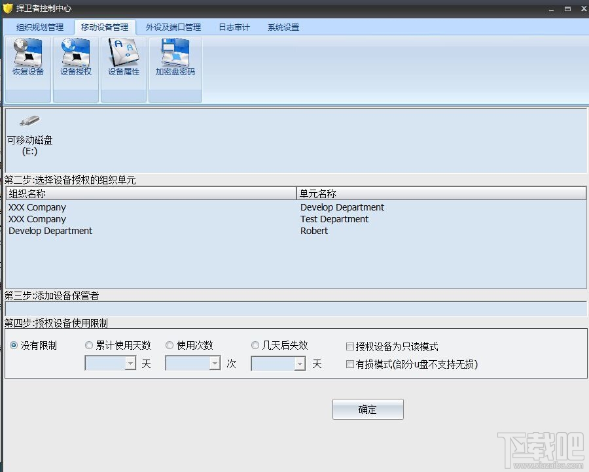The height and width of the screenshot is (472, 589).
Task: Select the 累计使用天数 radio button
Action: [89, 345]
